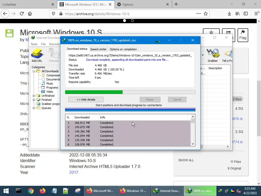The image size is (261, 196).
Task: Switch to Speed Limiter tab
Action: [98, 49]
